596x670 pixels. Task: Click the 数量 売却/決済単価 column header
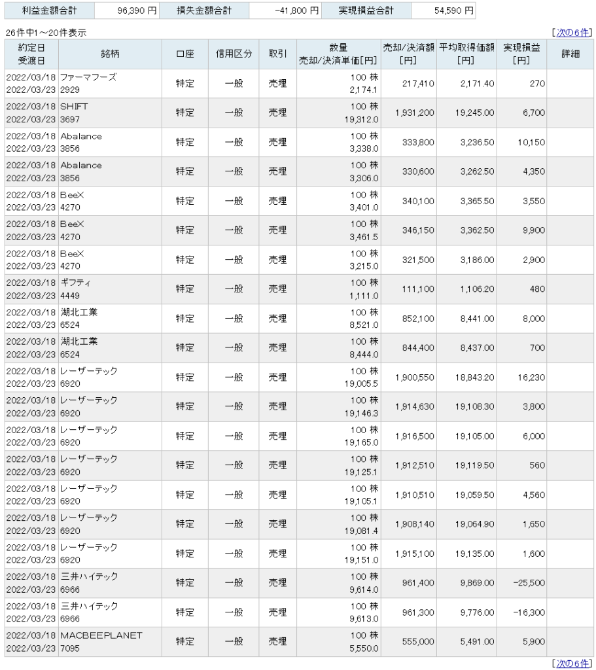click(x=338, y=54)
